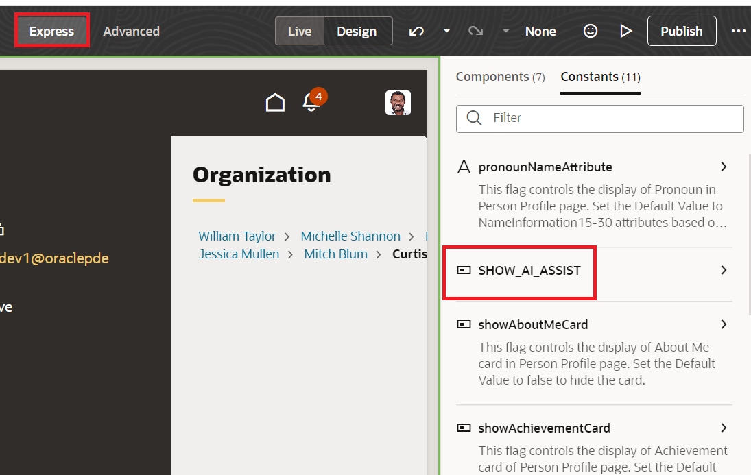Click the Preview play icon
This screenshot has height=475, width=751.
pos(625,31)
